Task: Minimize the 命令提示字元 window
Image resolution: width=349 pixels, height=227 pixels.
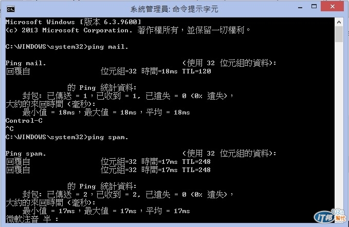Action: [300, 7]
